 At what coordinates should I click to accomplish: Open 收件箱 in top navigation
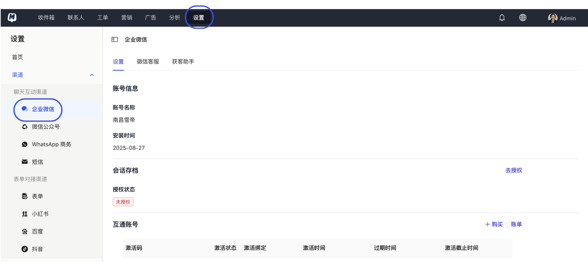46,18
